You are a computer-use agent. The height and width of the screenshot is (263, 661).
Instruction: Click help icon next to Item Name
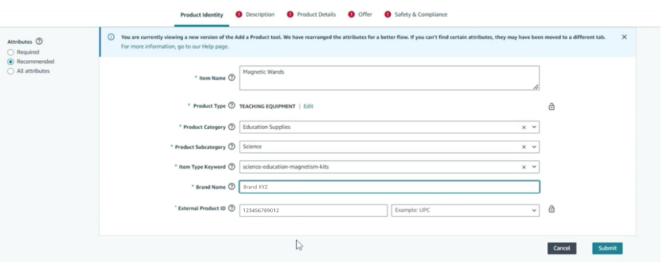(231, 78)
